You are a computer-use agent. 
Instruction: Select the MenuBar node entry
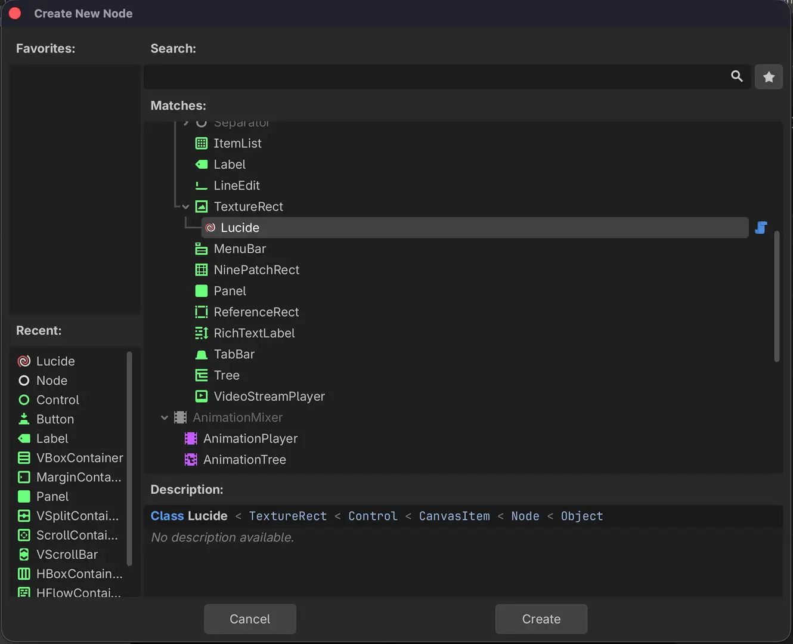tap(240, 249)
